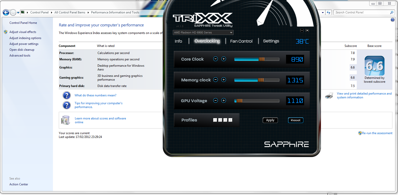Switch to the Fan Control tab
The height and width of the screenshot is (195, 398).
click(x=241, y=41)
